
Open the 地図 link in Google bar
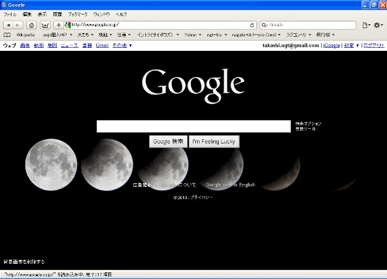click(x=53, y=45)
